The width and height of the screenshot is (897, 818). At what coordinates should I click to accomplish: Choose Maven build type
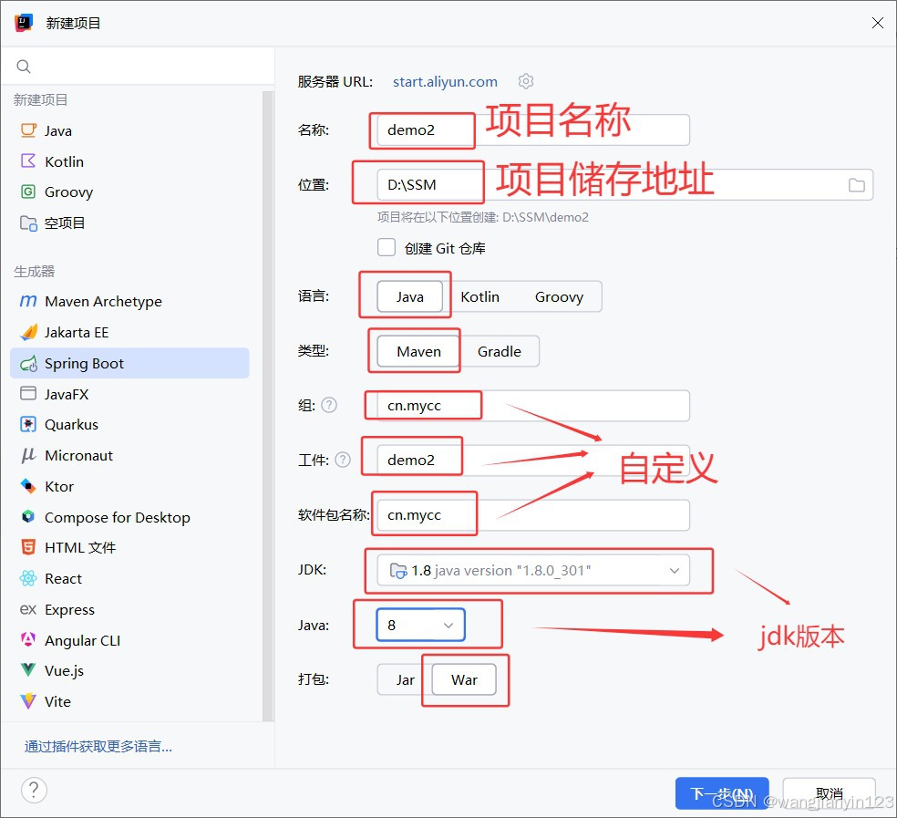pos(418,351)
